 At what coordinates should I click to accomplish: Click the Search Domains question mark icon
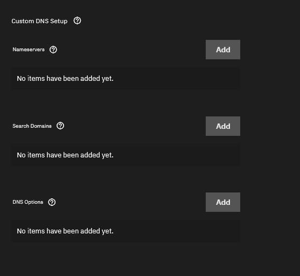[x=60, y=126]
